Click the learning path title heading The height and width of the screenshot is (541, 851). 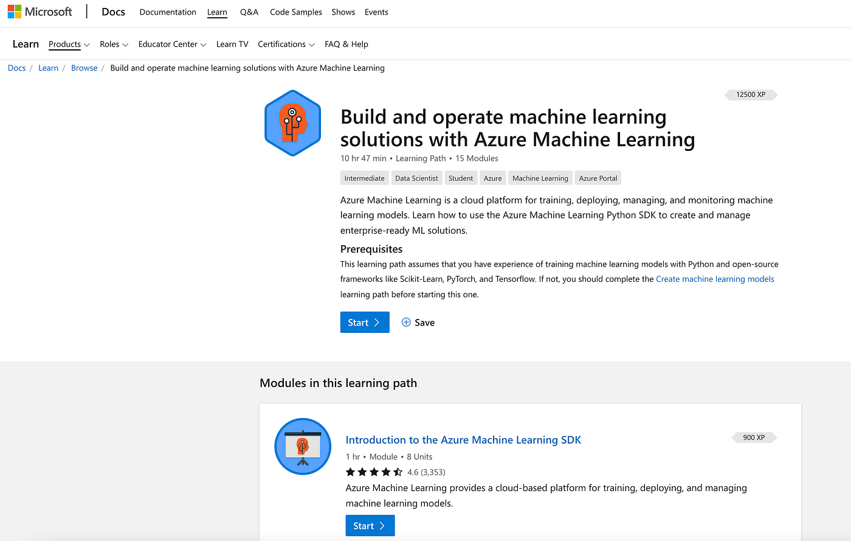tap(518, 128)
